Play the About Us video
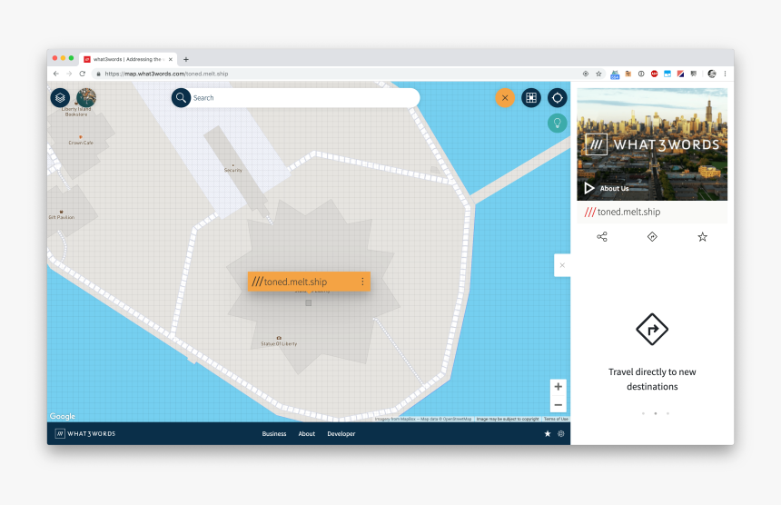Viewport: 781px width, 505px height. coord(589,188)
